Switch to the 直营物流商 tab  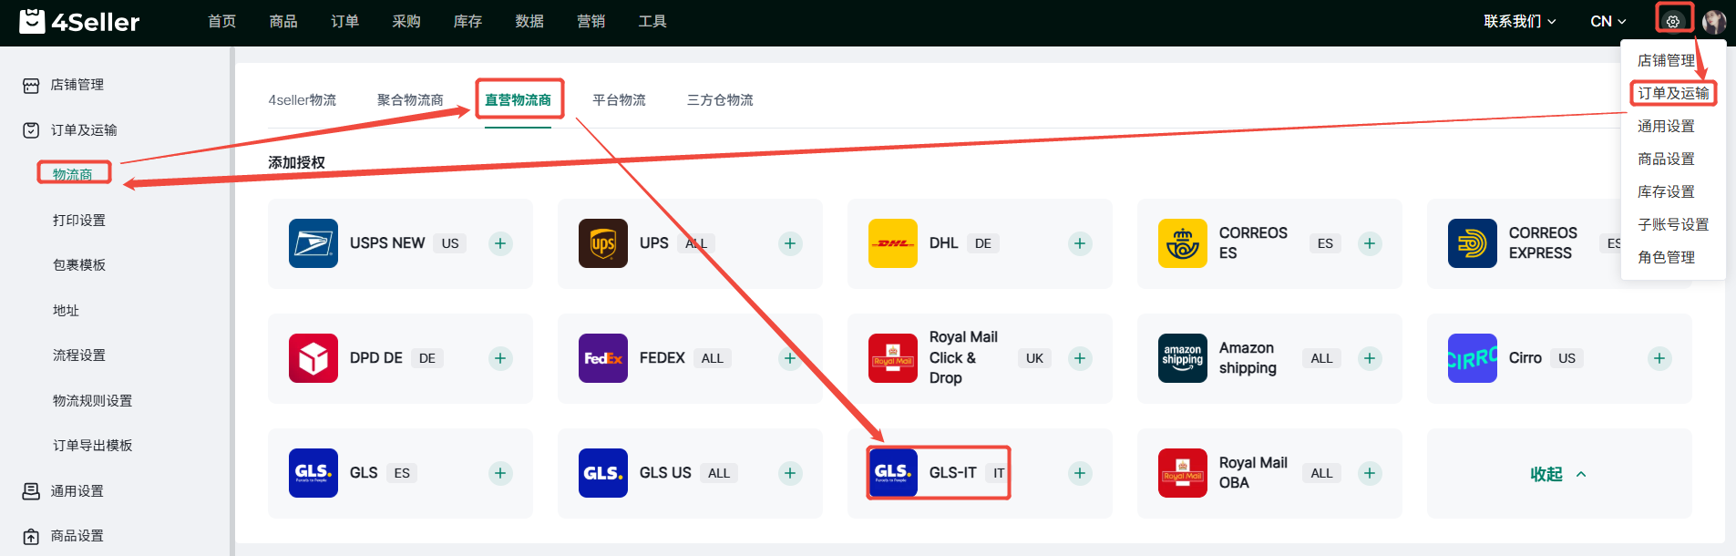518,100
